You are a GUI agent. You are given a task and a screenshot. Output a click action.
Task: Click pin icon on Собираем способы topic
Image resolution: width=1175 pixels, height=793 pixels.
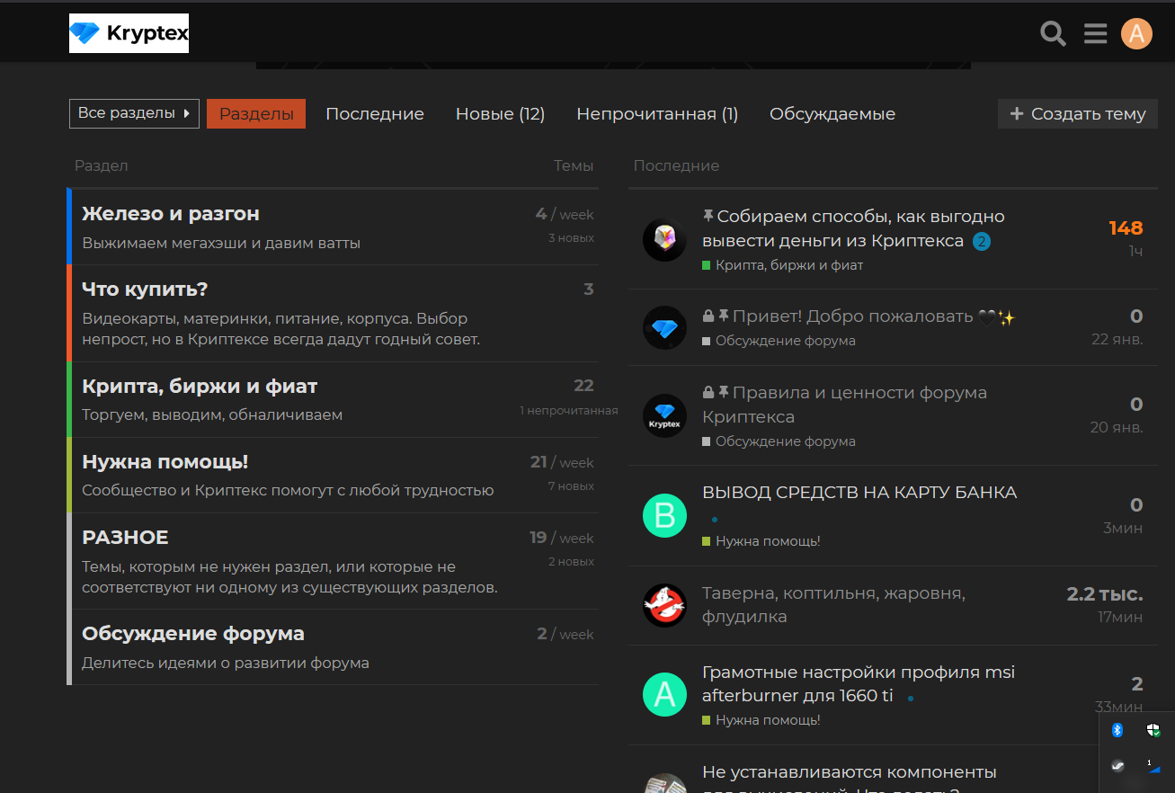coord(708,216)
